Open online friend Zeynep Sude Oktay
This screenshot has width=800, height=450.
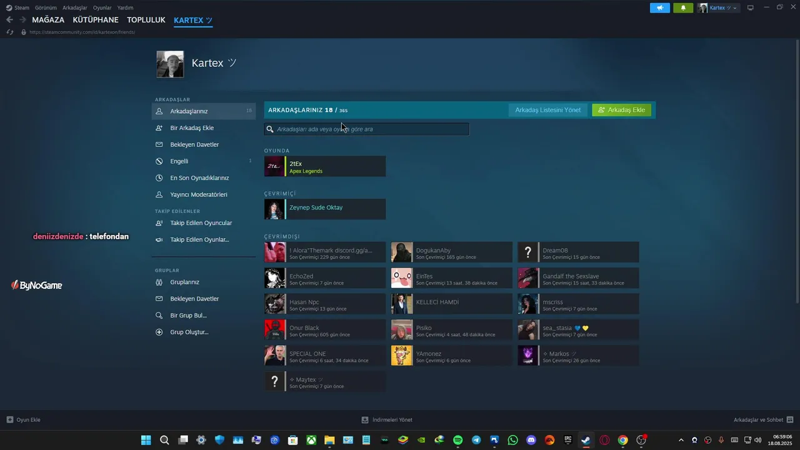325,209
